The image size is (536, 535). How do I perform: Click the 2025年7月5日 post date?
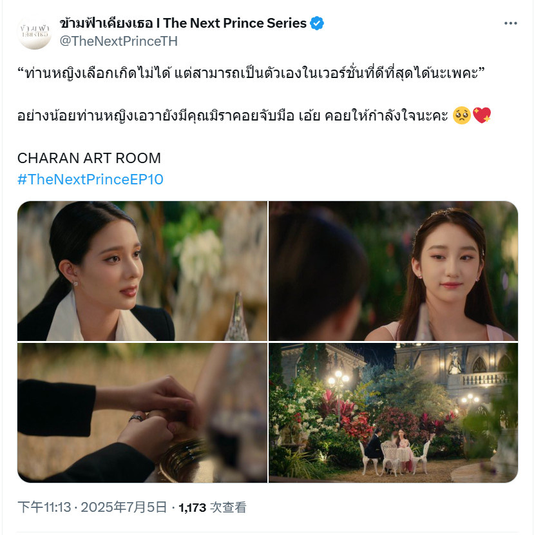coord(124,507)
